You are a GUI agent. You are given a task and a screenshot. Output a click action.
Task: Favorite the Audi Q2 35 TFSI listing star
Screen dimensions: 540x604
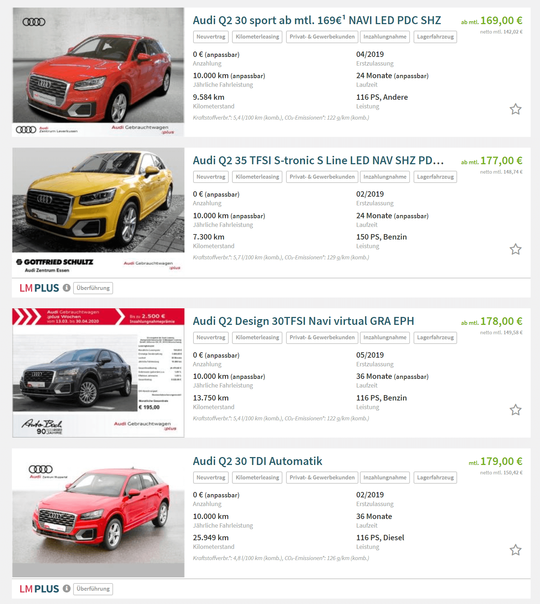point(516,249)
